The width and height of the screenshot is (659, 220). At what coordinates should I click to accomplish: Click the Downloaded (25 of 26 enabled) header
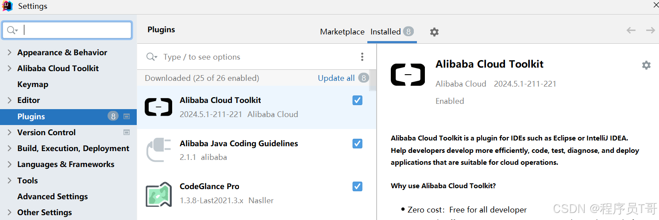coord(202,78)
